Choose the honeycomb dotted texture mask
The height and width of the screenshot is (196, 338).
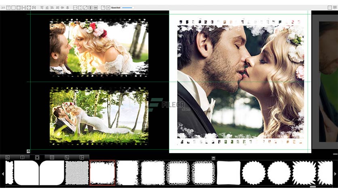pos(77,173)
